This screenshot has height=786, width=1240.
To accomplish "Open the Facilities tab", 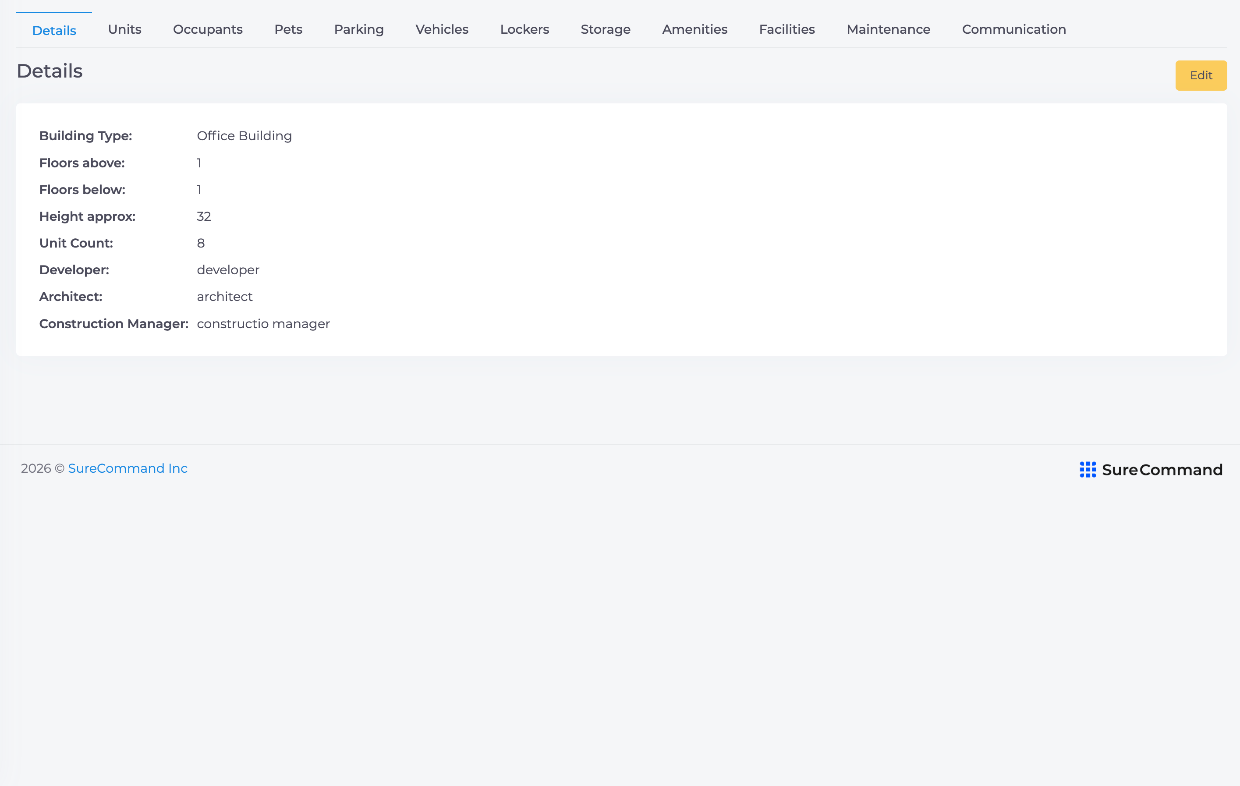I will point(787,29).
